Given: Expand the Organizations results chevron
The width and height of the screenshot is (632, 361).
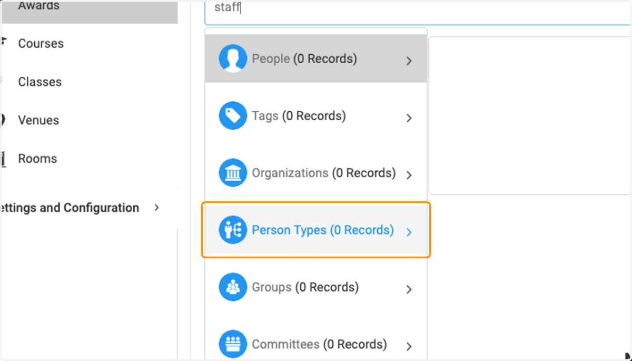Looking at the screenshot, I should [409, 175].
